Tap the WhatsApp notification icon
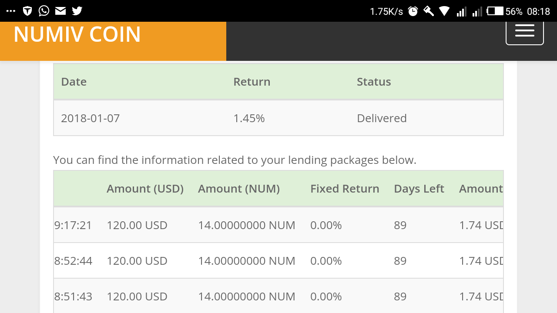Viewport: 557px width, 313px height. click(44, 11)
